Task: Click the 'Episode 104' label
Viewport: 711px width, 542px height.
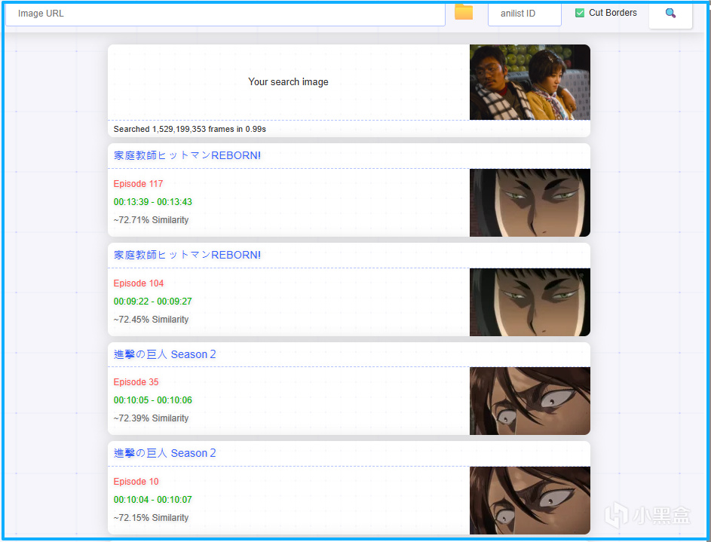Action: click(138, 283)
